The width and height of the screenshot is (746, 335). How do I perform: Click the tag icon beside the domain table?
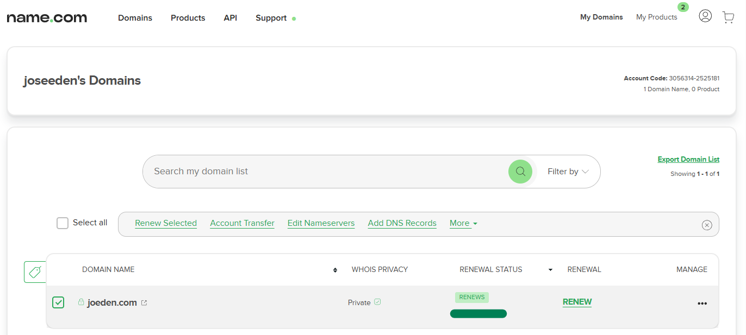(x=35, y=272)
